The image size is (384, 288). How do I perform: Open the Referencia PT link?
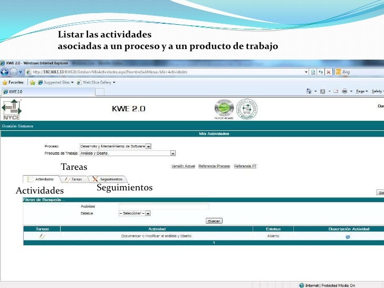pos(245,166)
